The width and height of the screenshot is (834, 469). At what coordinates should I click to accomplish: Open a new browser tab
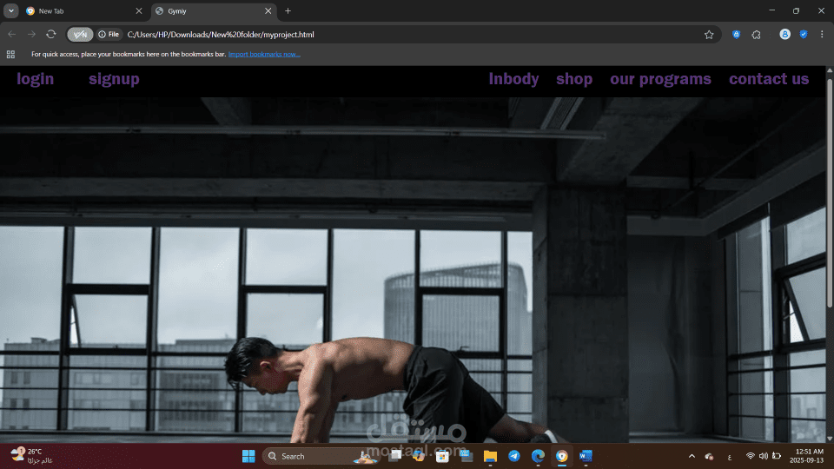(288, 11)
